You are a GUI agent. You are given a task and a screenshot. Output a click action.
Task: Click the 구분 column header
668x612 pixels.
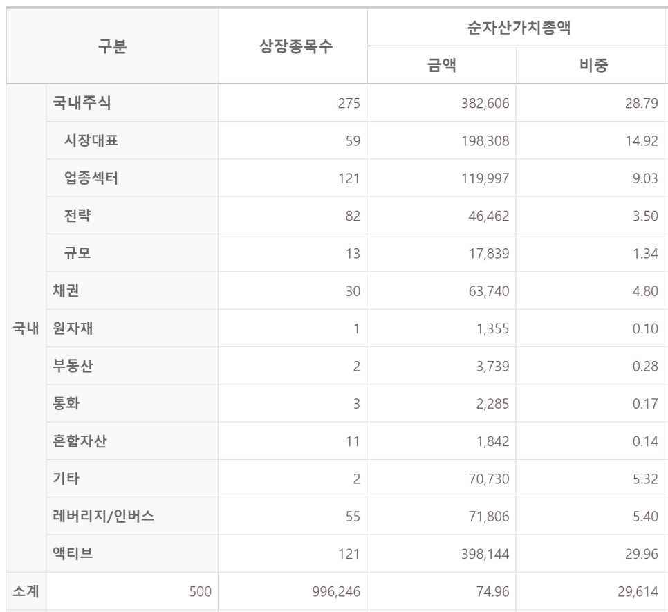(112, 46)
